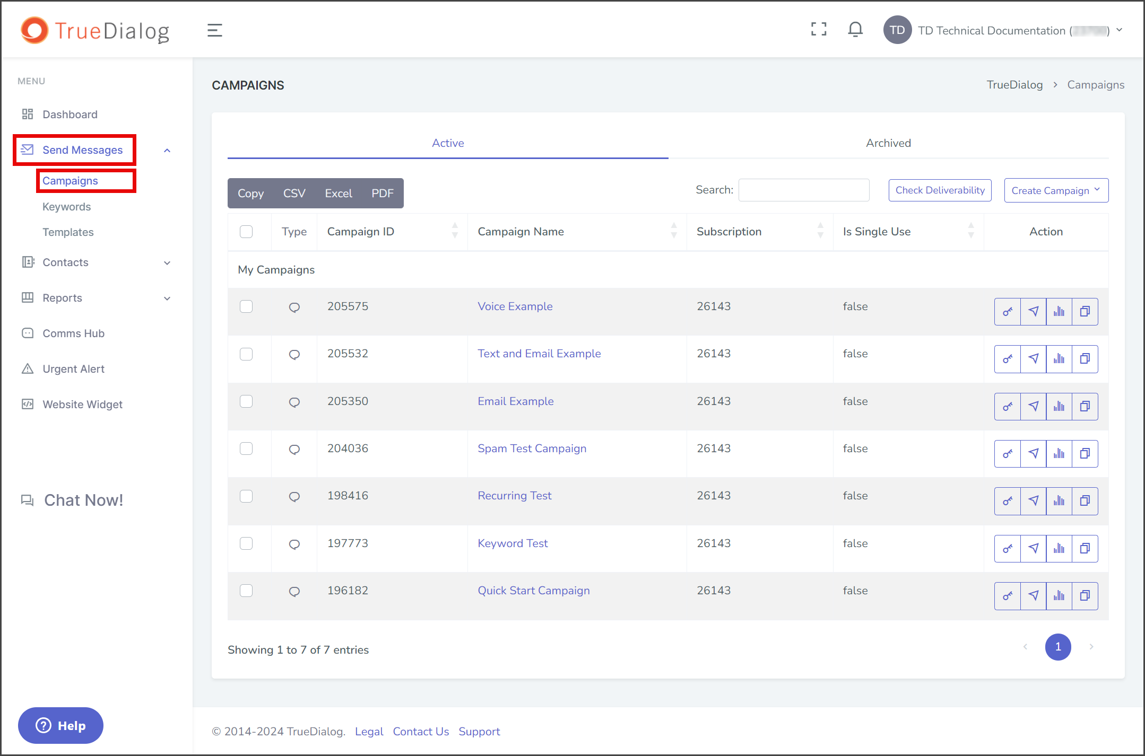The width and height of the screenshot is (1145, 756).
Task: Open the Quick Start Campaign link
Action: (534, 591)
